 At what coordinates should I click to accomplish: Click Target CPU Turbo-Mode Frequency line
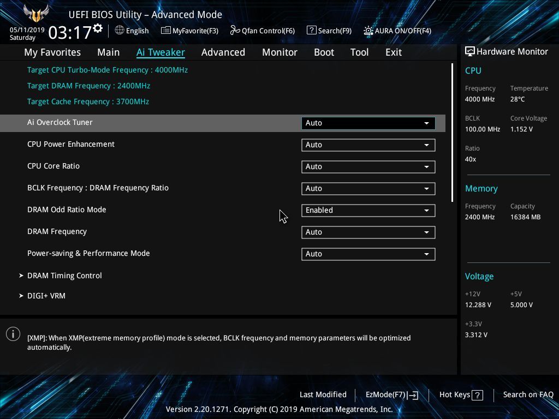[108, 70]
